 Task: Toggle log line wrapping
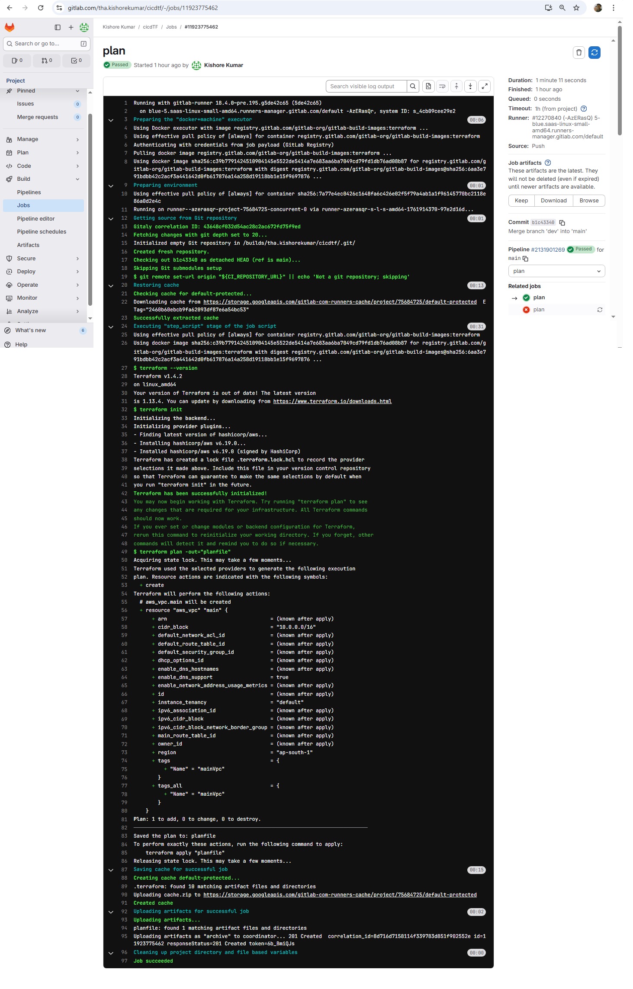442,86
